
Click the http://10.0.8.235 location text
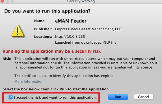[70, 37]
